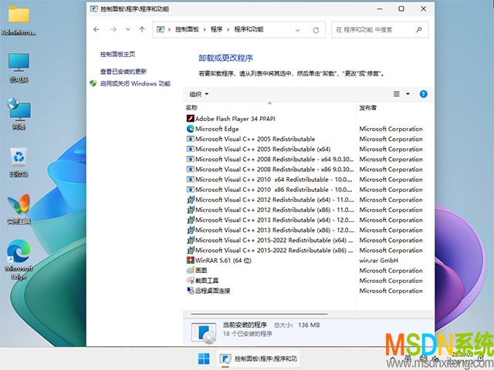Image resolution: width=494 pixels, height=370 pixels.
Task: Click the Visual C++ 2012 Redistributable (x64) icon
Action: [191, 200]
